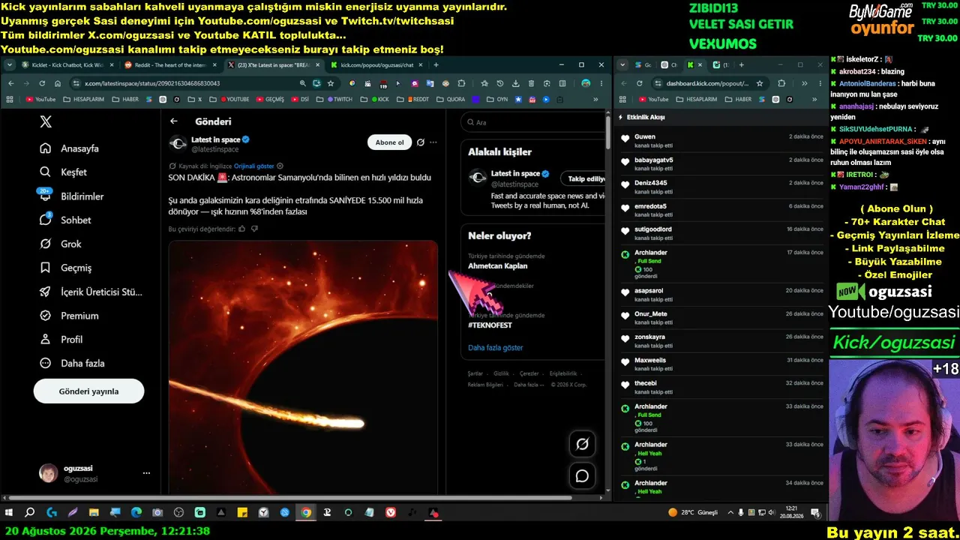Click Takip ediliyor button for Latest in space
960x540 pixels.
[583, 178]
